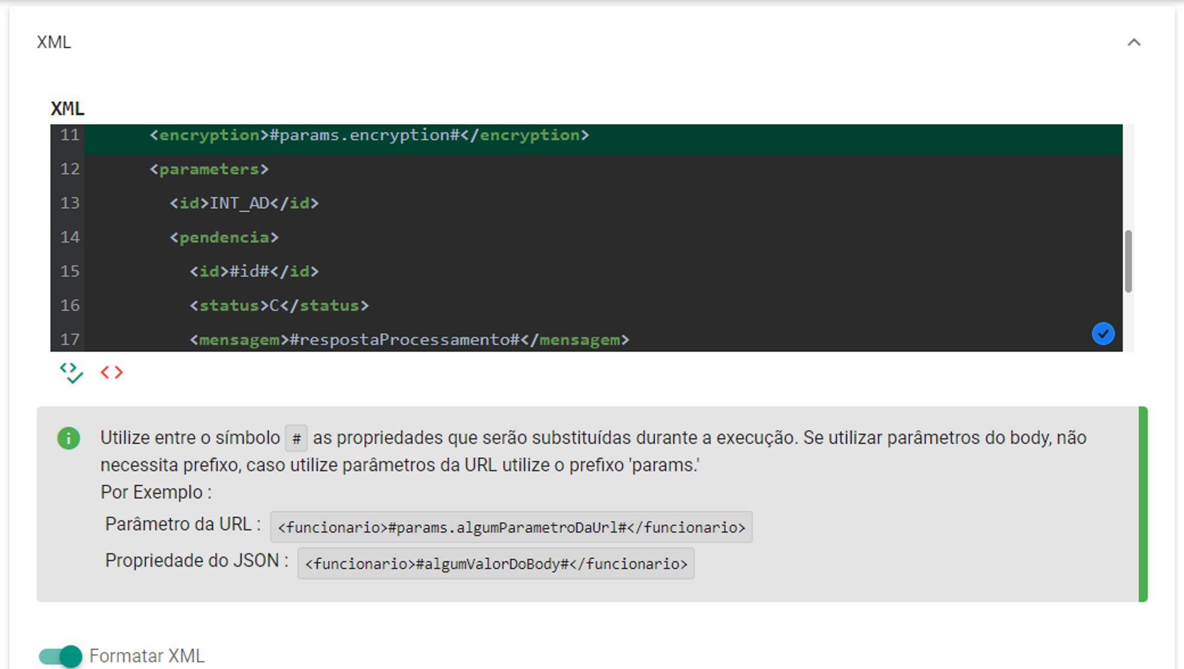Click the pendencia opening tag line
This screenshot has height=669, width=1184.
coord(224,238)
